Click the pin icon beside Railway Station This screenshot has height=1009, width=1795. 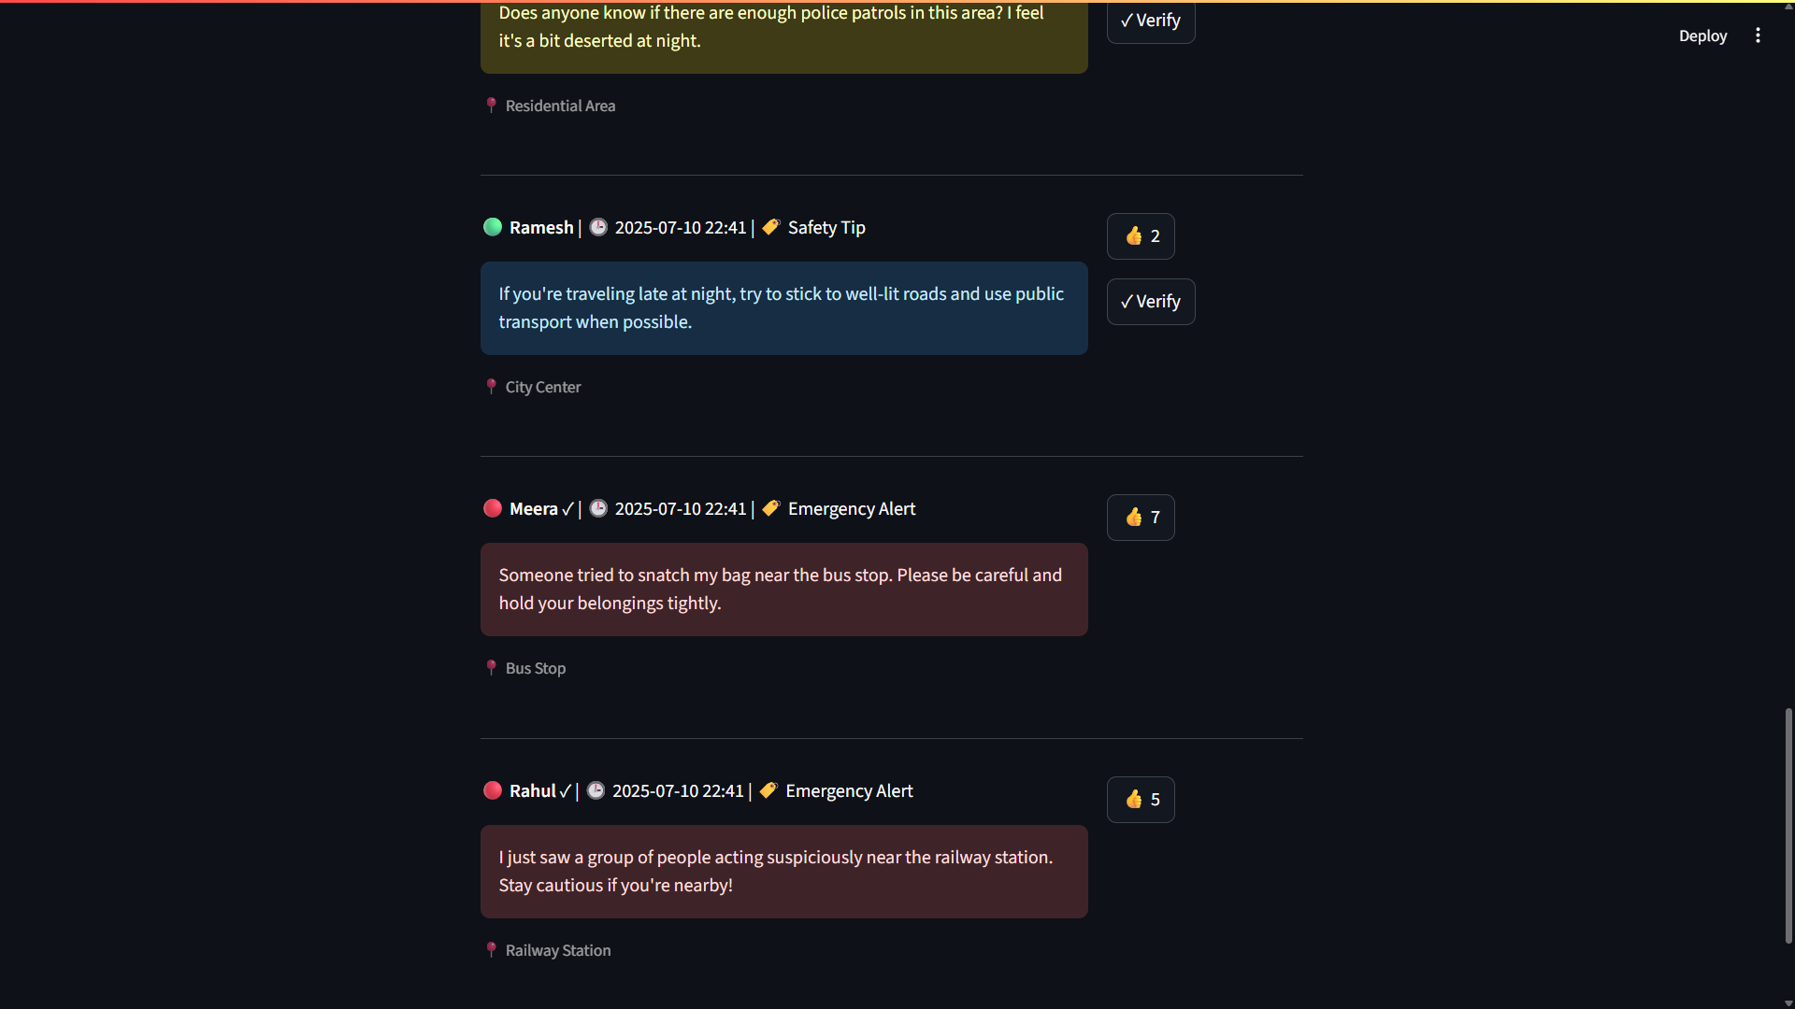pos(491,949)
